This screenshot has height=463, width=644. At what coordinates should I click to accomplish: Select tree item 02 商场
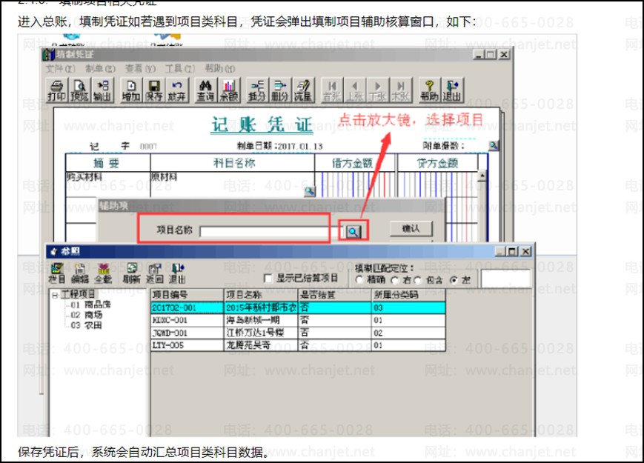tap(86, 316)
